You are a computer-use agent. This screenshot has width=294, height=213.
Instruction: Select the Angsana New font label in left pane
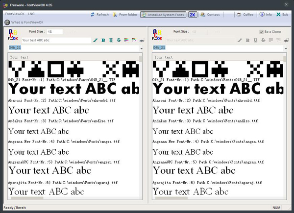(x=64, y=142)
